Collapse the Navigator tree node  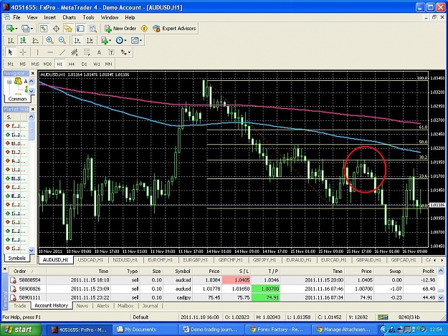tap(9, 82)
